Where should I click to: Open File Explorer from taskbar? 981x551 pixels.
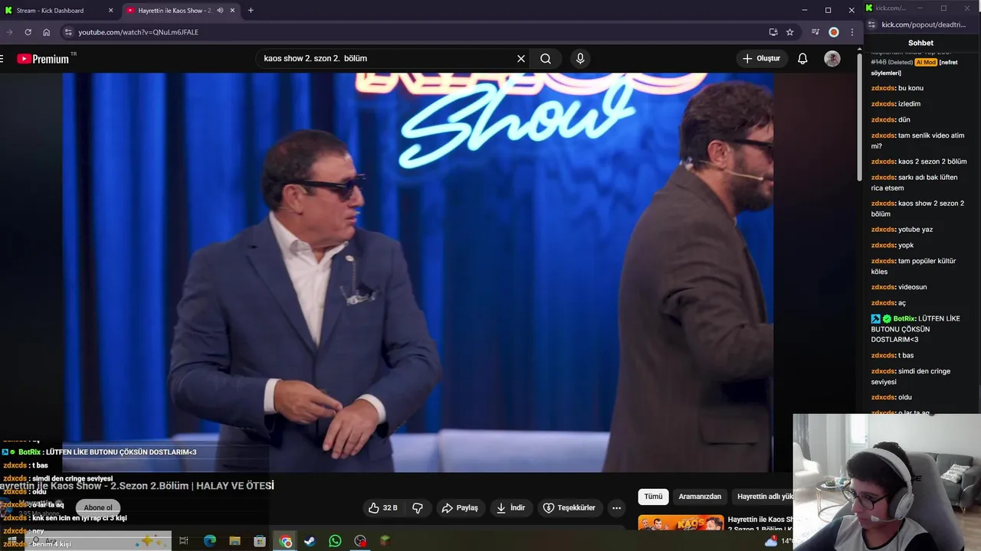click(x=235, y=541)
